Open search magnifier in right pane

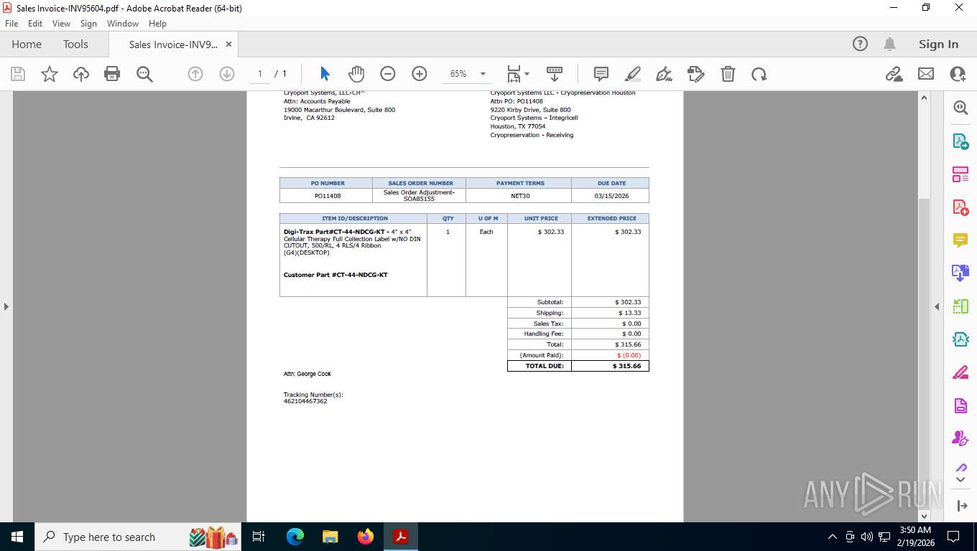tap(960, 108)
